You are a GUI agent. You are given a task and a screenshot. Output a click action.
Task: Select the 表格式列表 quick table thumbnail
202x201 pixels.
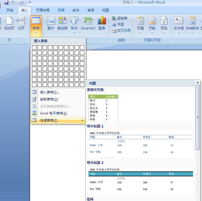[x=103, y=108]
